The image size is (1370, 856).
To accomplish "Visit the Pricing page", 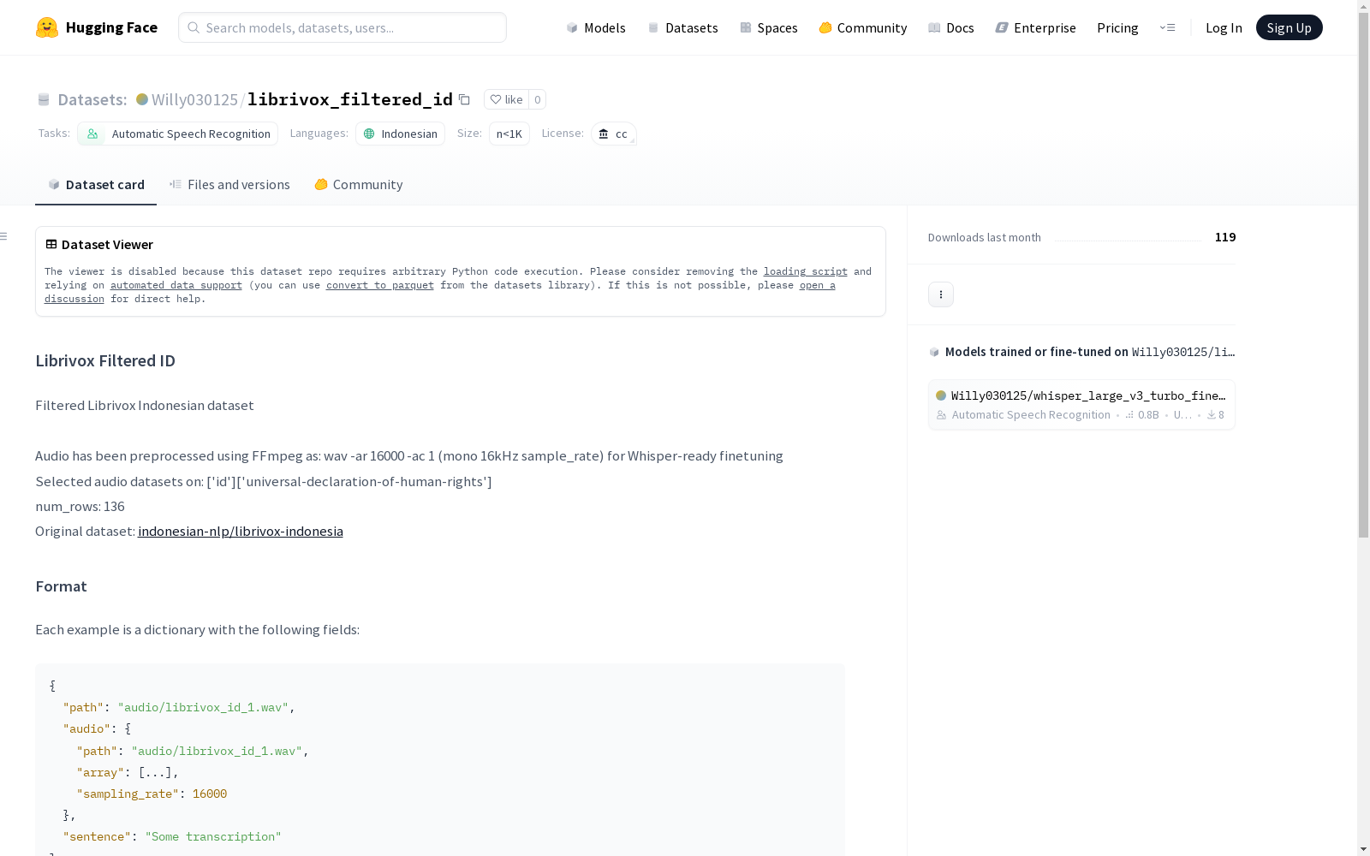I will pyautogui.click(x=1117, y=27).
